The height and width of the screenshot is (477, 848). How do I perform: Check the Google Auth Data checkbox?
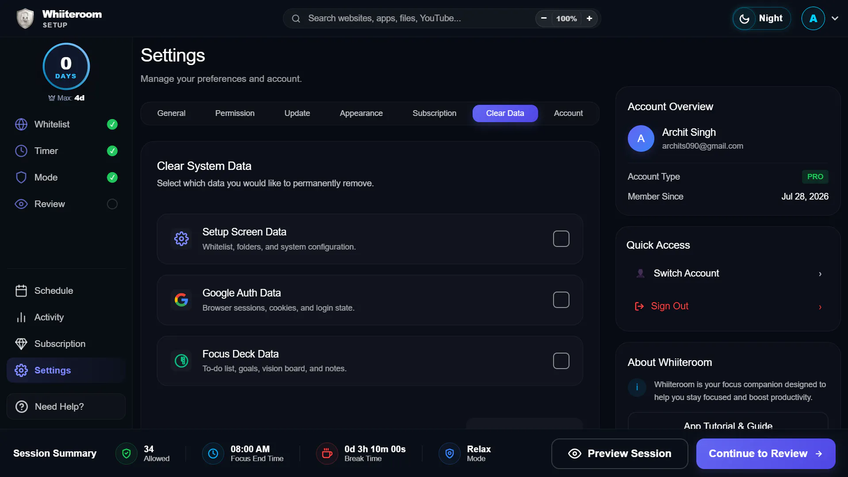click(x=561, y=300)
